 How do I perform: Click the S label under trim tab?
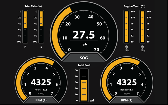coord(41,47)
